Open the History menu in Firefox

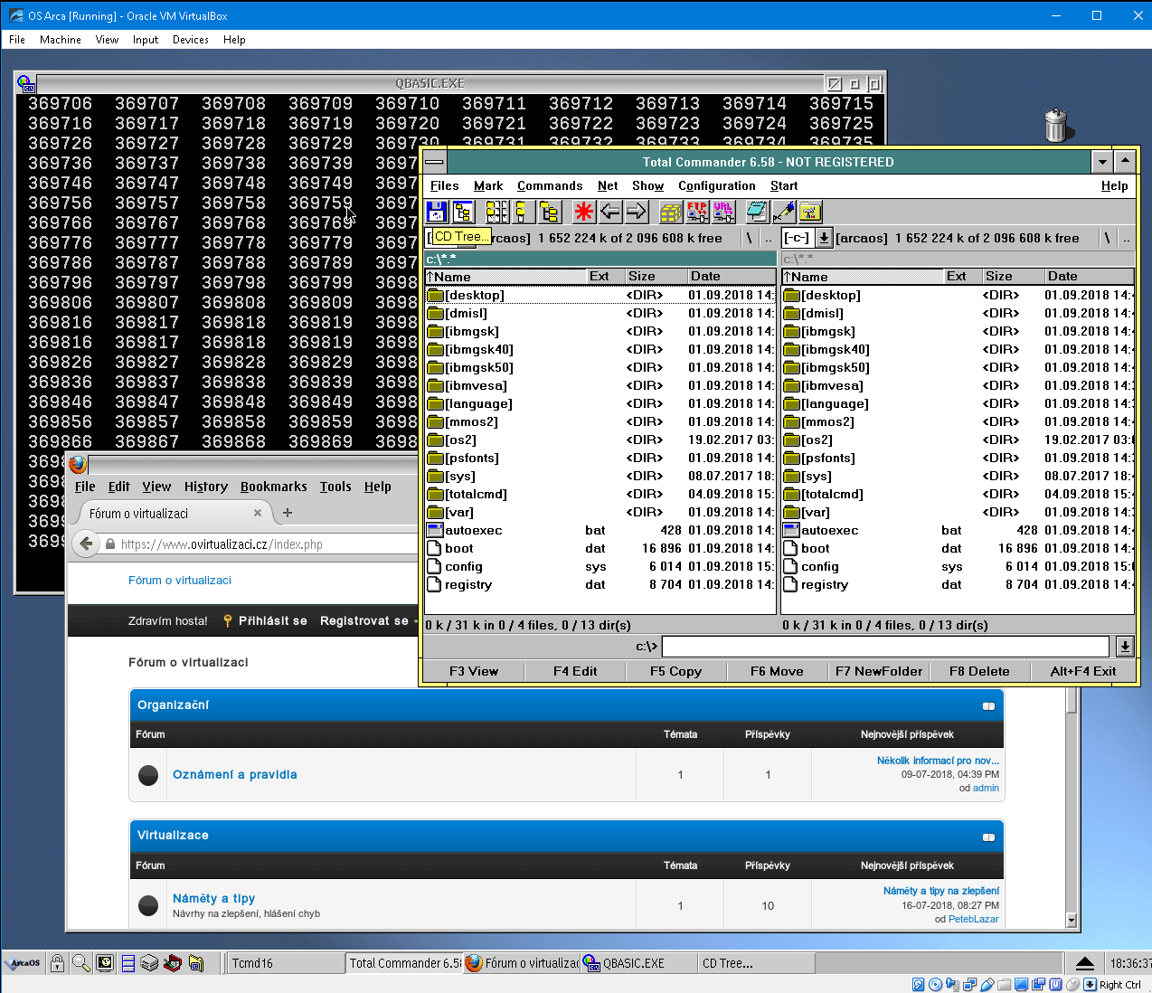coord(206,487)
